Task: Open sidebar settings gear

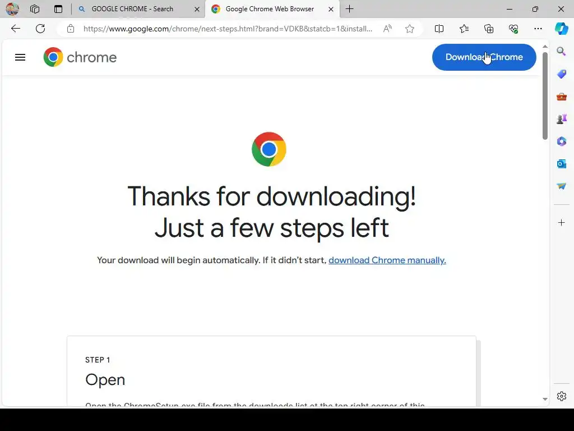Action: [x=561, y=396]
